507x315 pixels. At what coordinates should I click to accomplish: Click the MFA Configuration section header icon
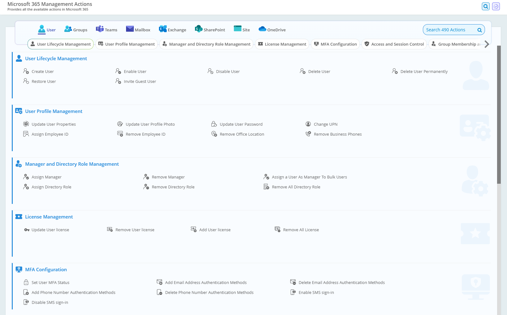coord(19,269)
